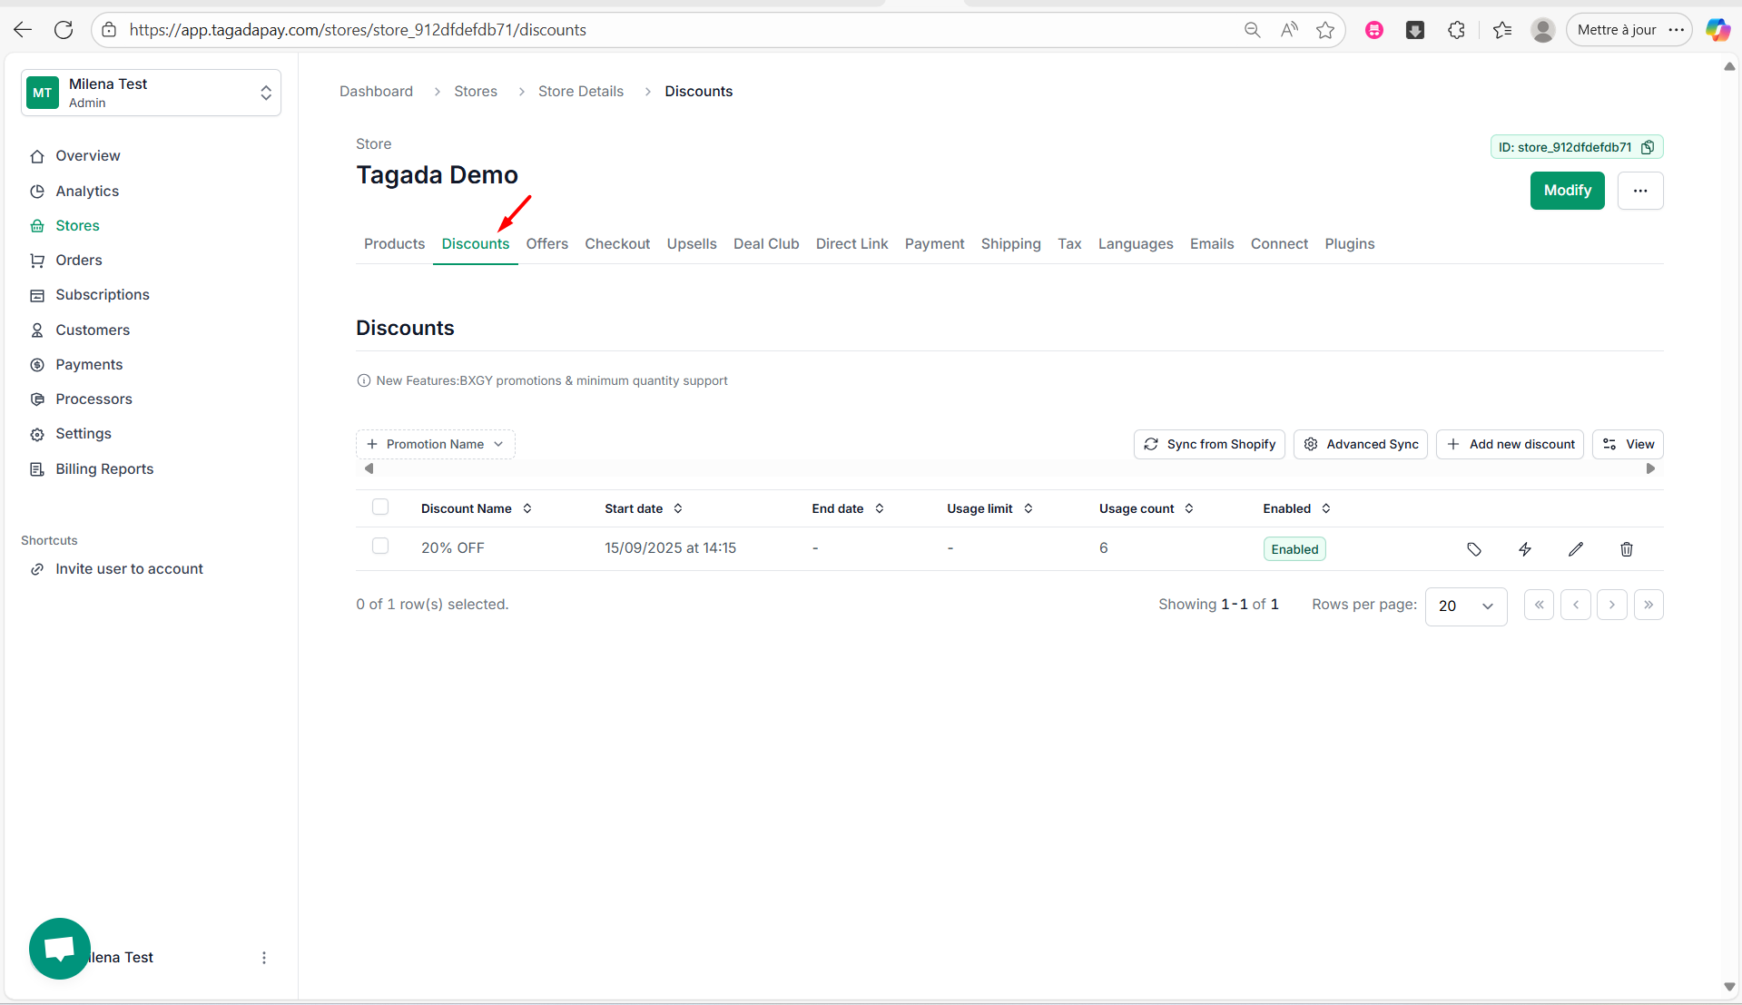Viewport: 1742px width, 1005px height.
Task: Click Add new discount
Action: tap(1510, 444)
